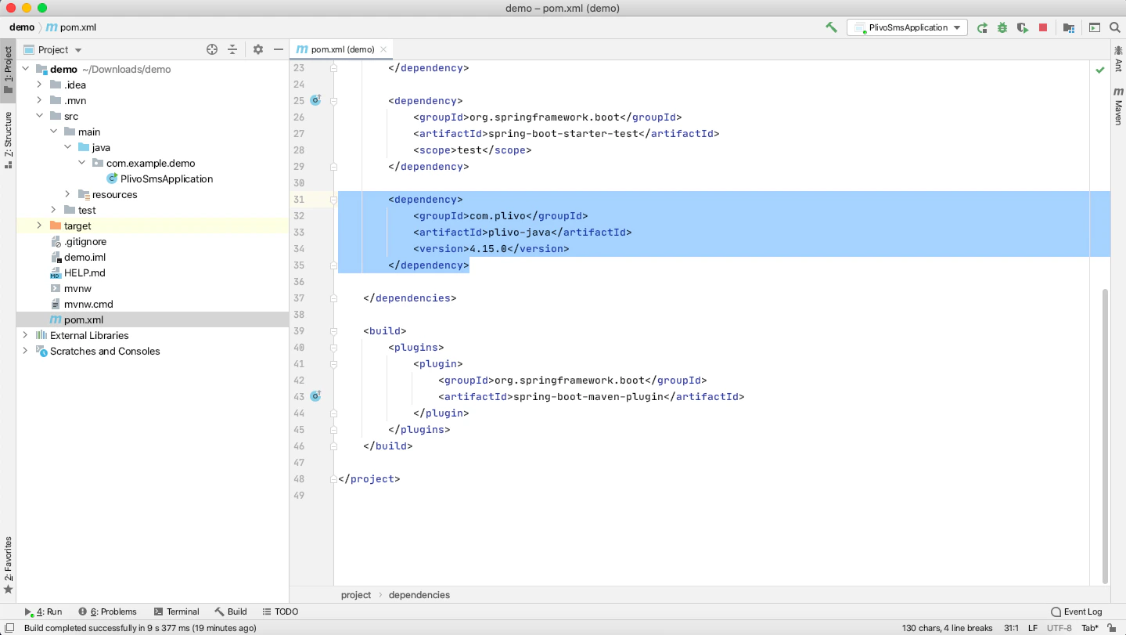The height and width of the screenshot is (635, 1126).
Task: Toggle the Maven tool window on the right edge
Action: (x=1118, y=106)
